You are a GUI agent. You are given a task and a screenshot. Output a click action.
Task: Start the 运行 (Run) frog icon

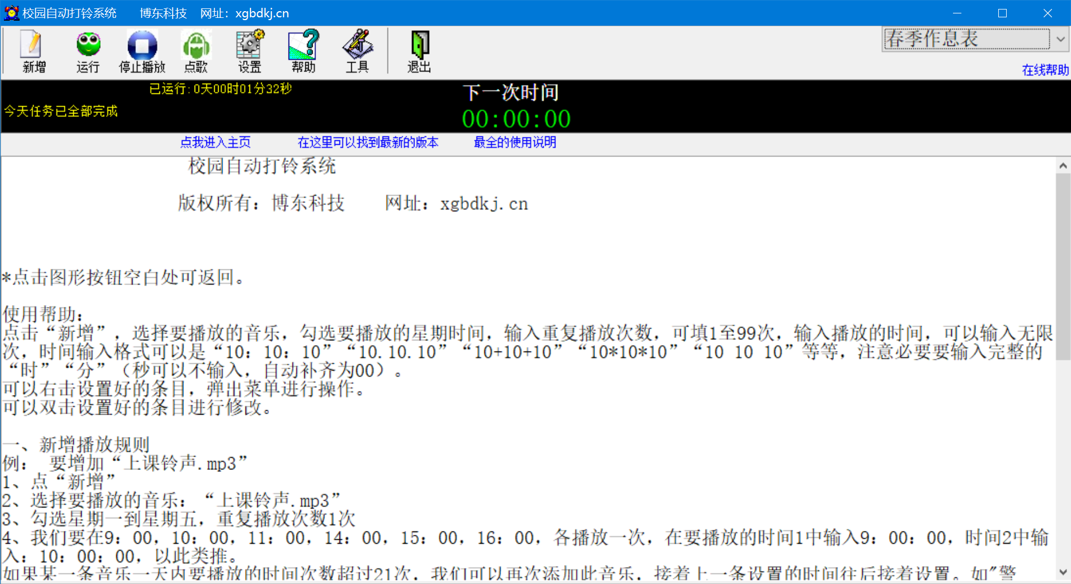(88, 51)
